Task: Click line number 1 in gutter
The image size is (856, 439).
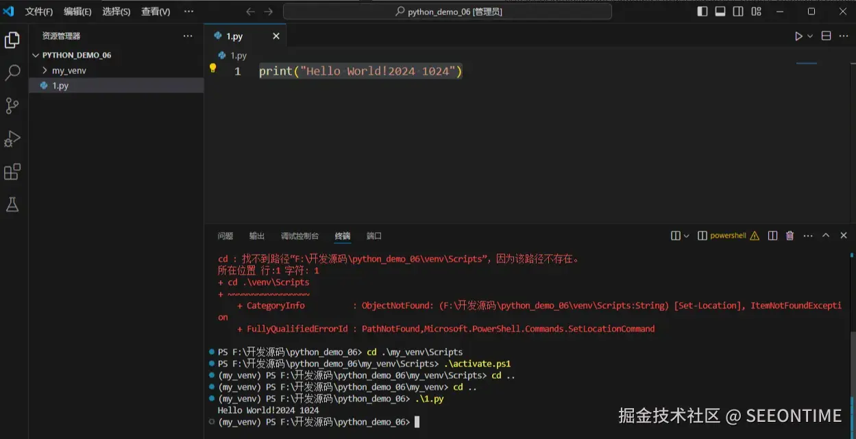Action: point(238,71)
